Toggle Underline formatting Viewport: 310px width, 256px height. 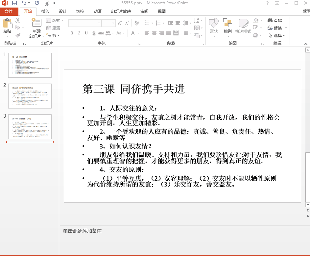pyautogui.click(x=86, y=33)
